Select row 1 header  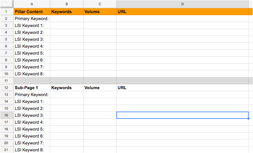pos(7,12)
